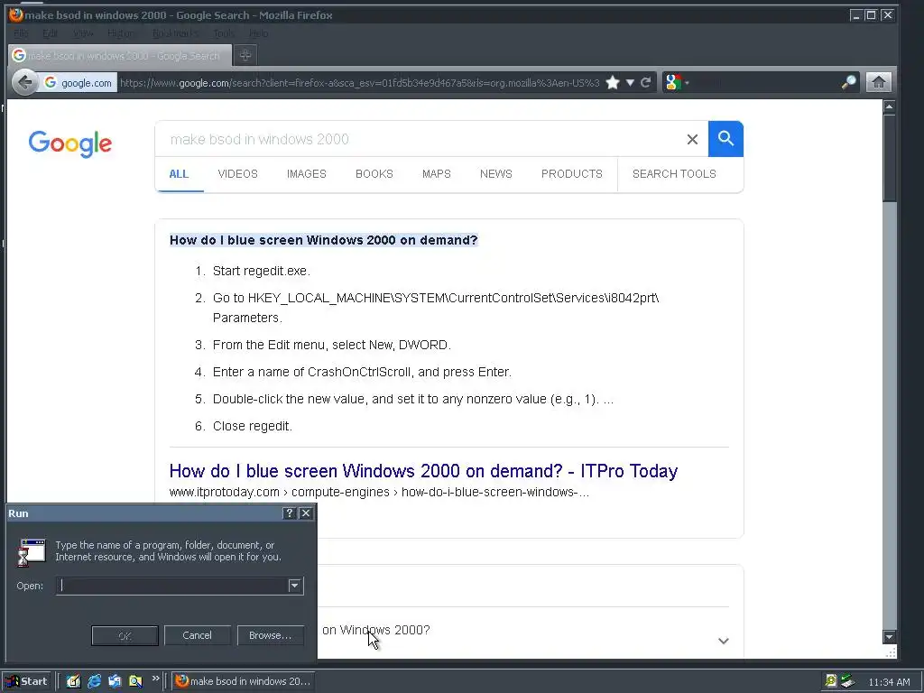
Task: Open the Bookmarks menu
Action: [176, 33]
